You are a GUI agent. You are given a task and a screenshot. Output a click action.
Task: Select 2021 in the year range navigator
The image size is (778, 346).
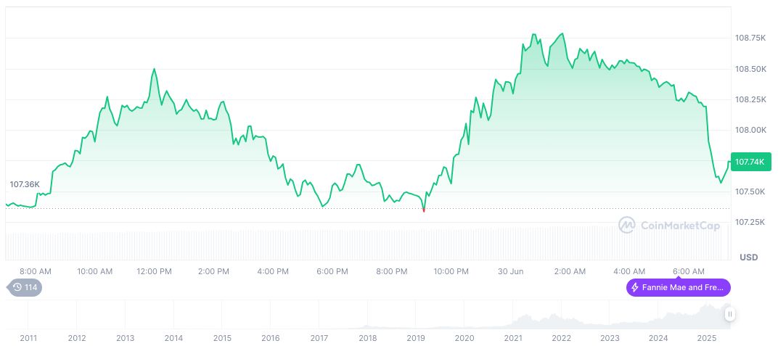(513, 338)
